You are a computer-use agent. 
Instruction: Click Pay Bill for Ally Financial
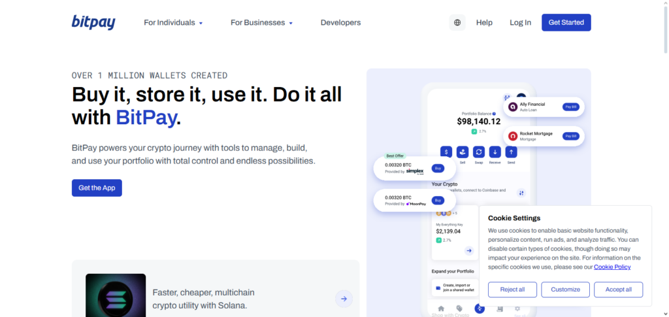click(x=571, y=107)
